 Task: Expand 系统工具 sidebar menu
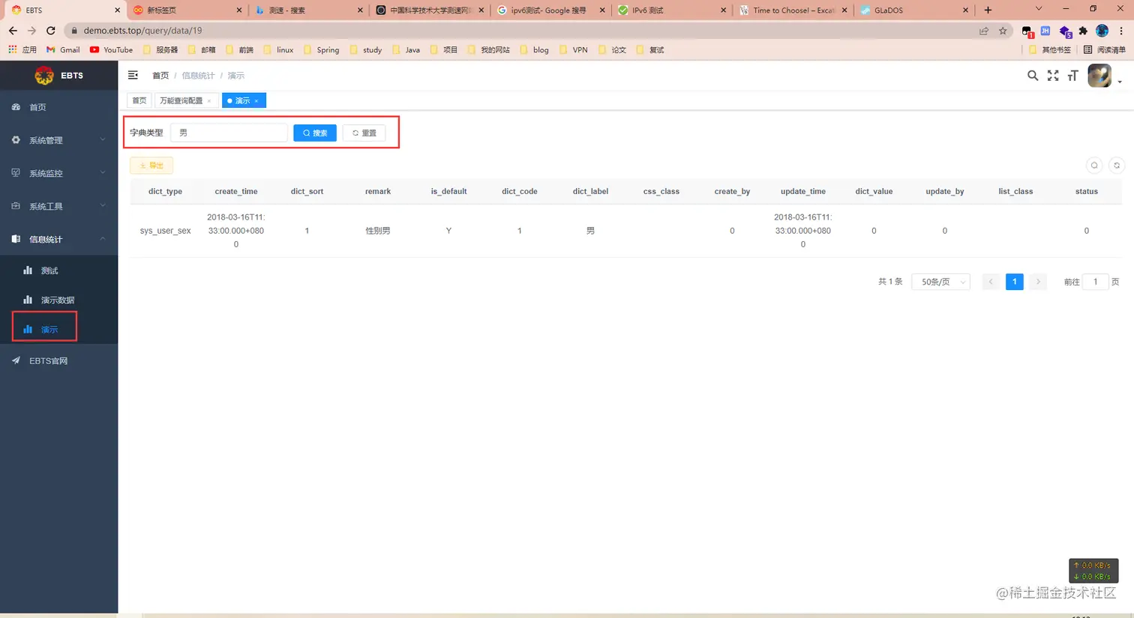pyautogui.click(x=58, y=206)
